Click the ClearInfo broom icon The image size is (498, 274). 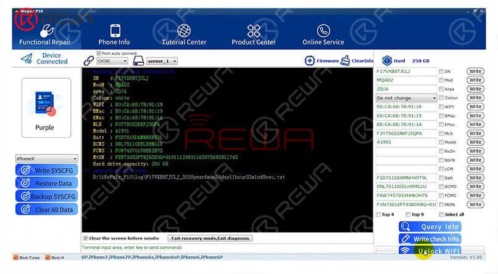345,60
